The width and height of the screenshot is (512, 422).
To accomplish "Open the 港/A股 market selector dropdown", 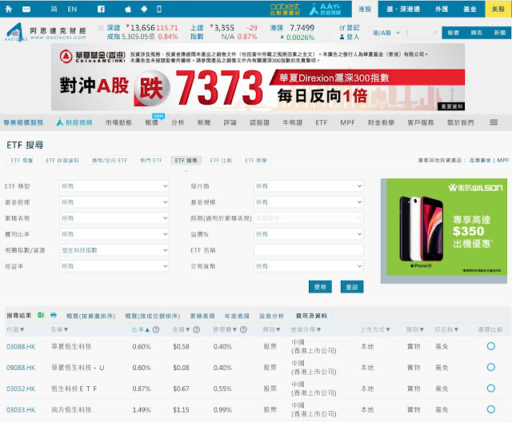I will point(386,33).
